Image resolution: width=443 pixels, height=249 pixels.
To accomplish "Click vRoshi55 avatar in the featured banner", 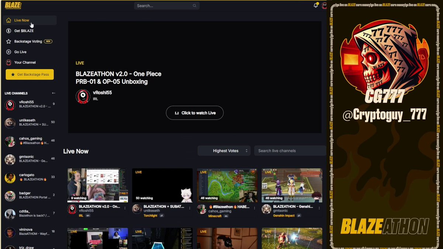I will click(x=83, y=96).
